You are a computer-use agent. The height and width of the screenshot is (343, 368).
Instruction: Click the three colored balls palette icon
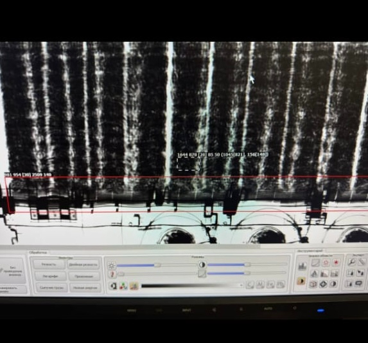pyautogui.click(x=123, y=286)
